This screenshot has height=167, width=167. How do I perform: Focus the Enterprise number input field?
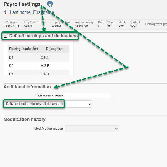89,96
